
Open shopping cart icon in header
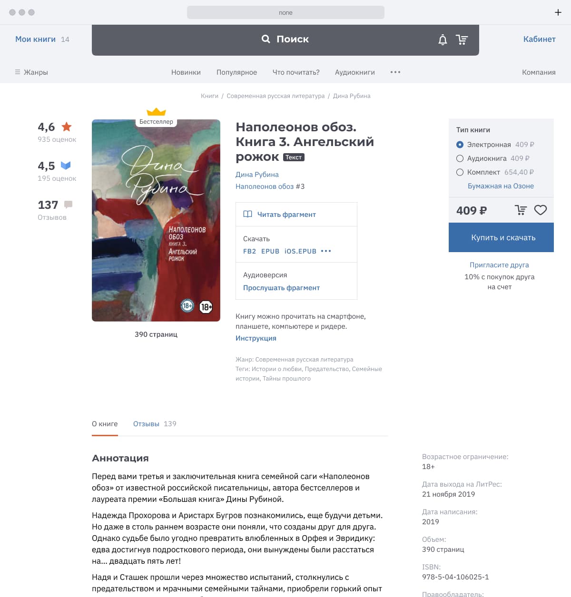pos(462,39)
